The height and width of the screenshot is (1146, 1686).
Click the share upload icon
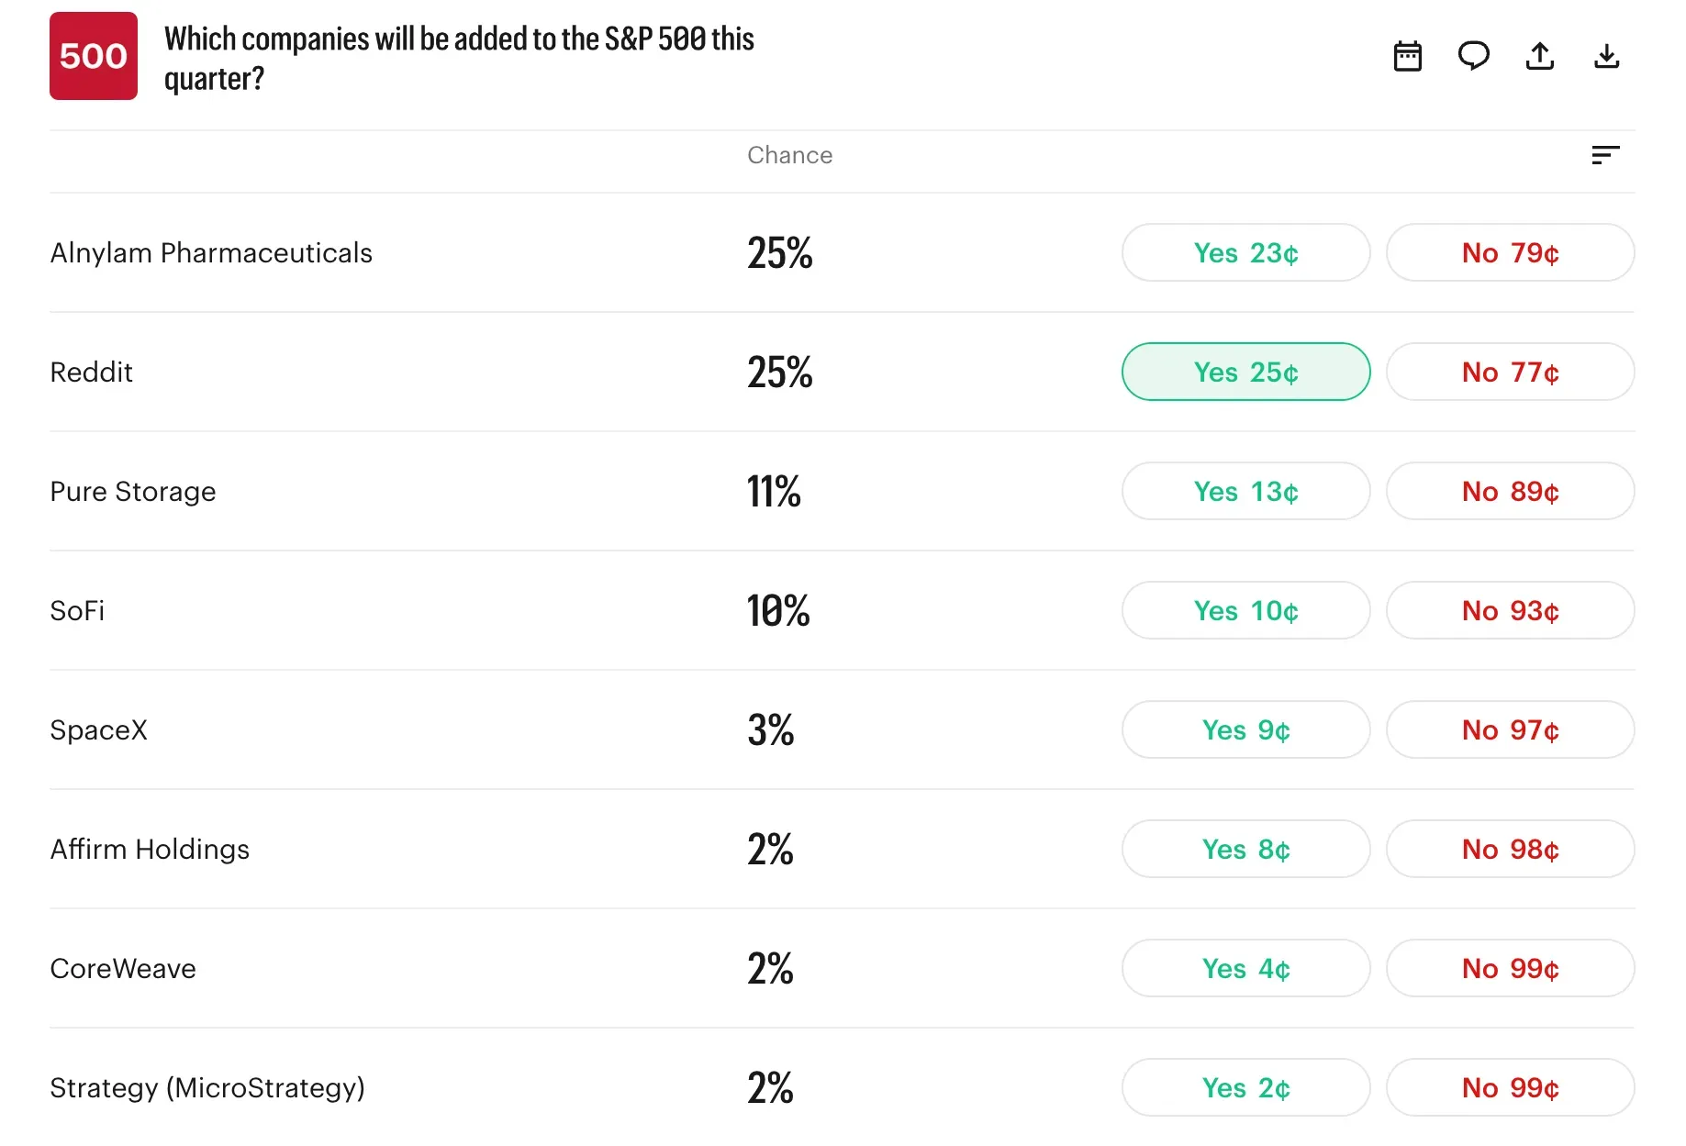(1539, 56)
